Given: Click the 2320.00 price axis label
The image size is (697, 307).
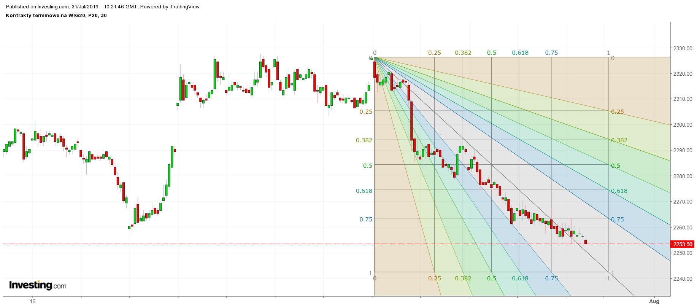Looking at the screenshot, I should click(683, 74).
